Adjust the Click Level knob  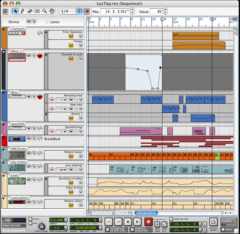tap(41, 226)
